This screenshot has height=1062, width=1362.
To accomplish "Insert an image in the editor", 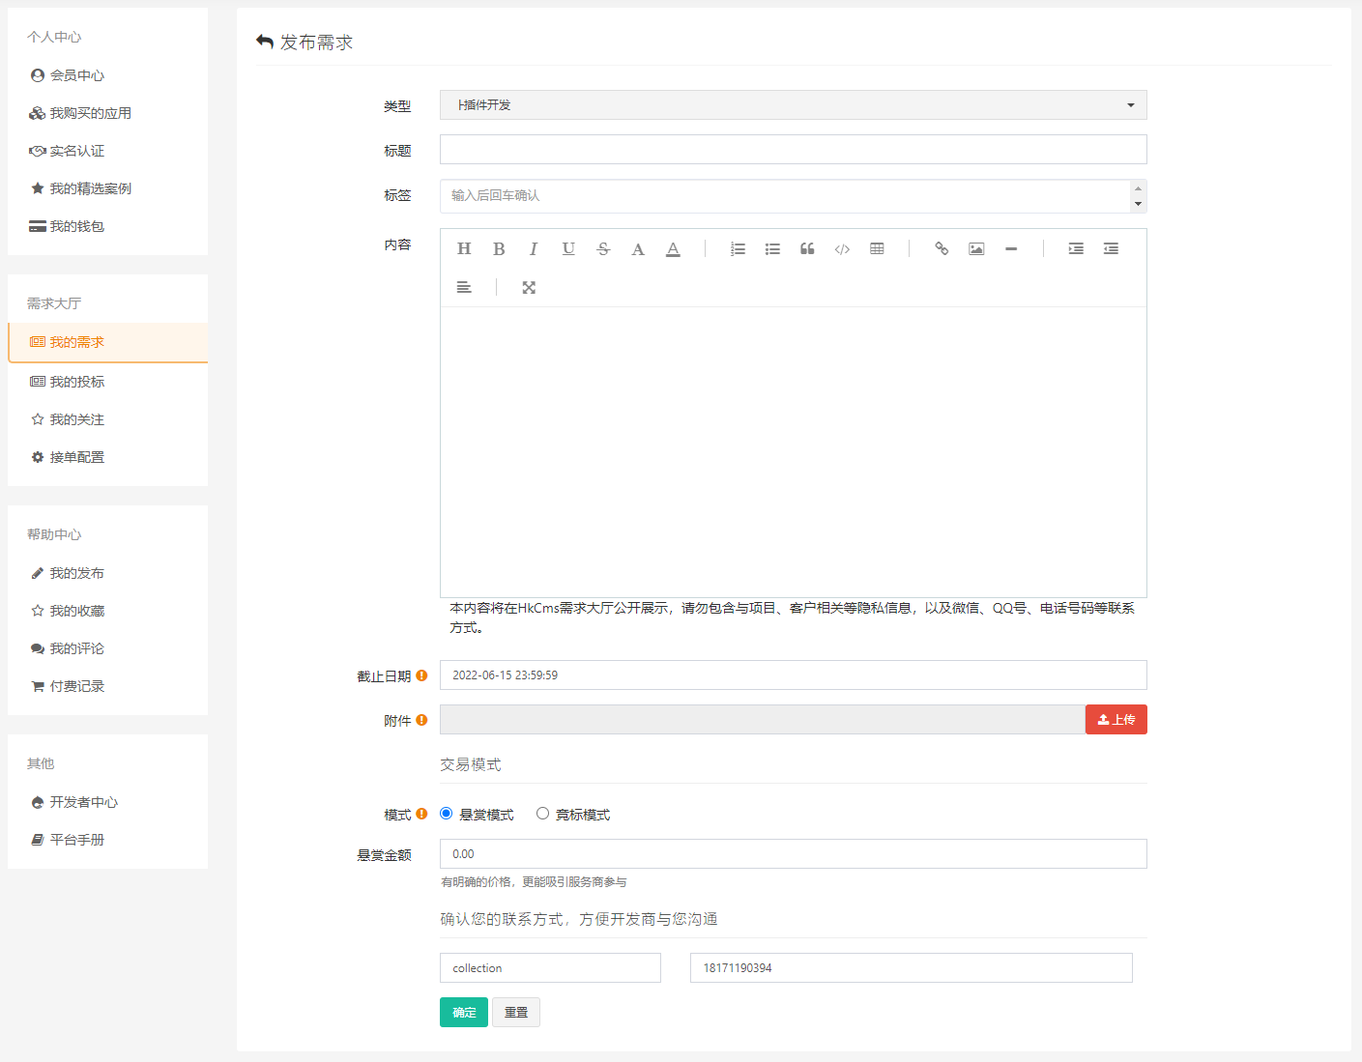I will pyautogui.click(x=976, y=249).
